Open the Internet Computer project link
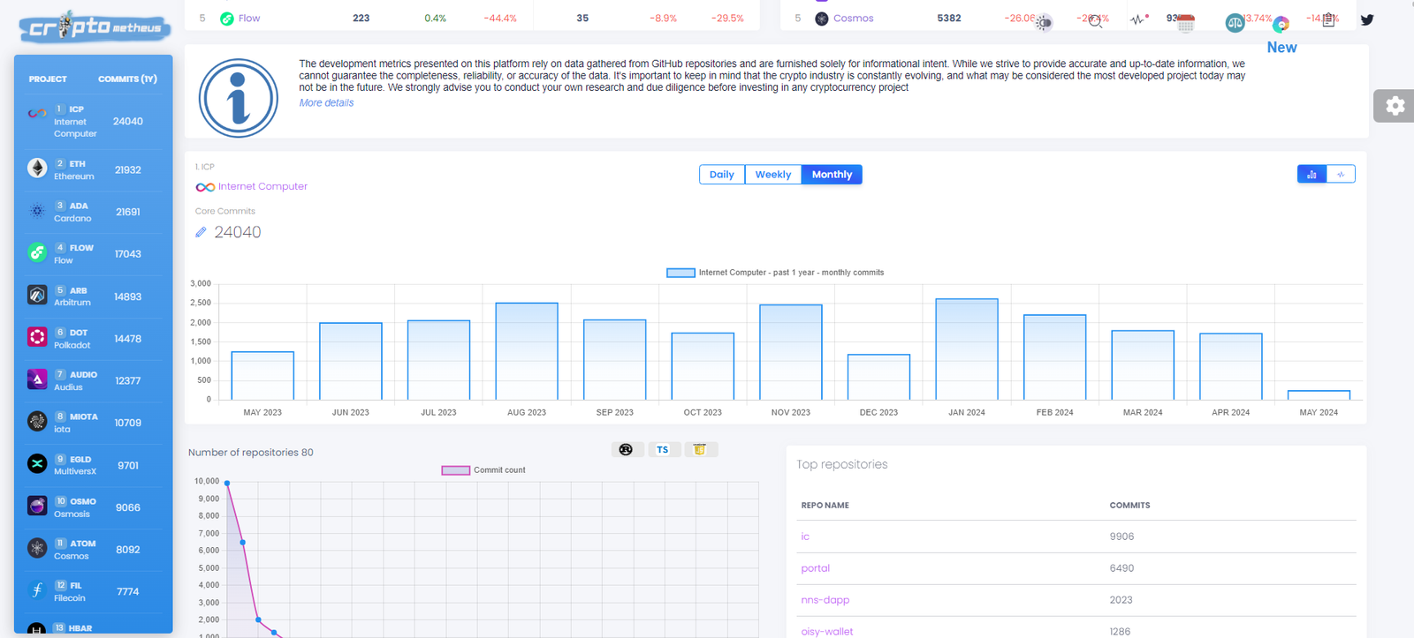The height and width of the screenshot is (638, 1414). tap(262, 187)
